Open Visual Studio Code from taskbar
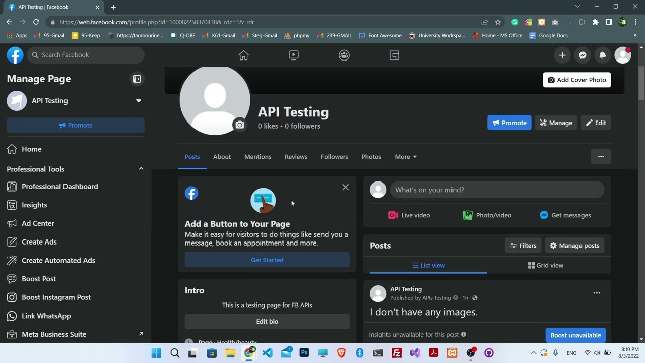The image size is (645, 363). [x=267, y=353]
